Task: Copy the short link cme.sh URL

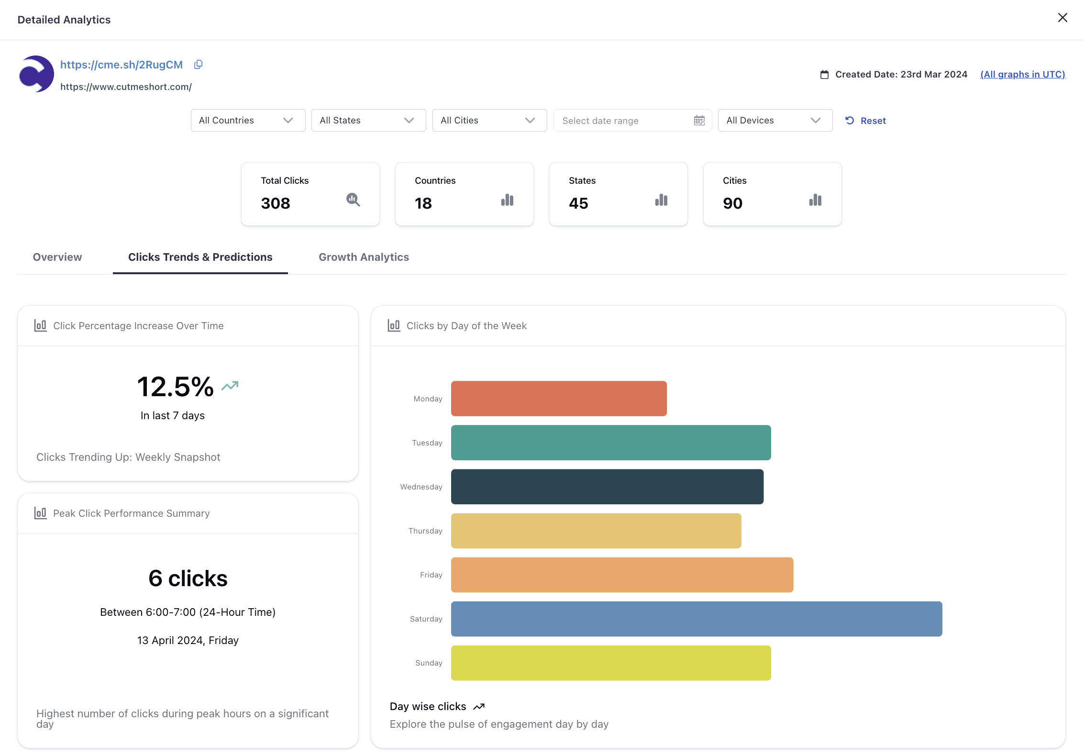Action: point(199,65)
